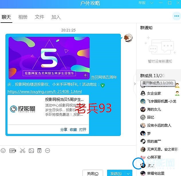This screenshot has height=176, width=181.
Task: Click the GIF animation icon
Action: tap(13, 151)
